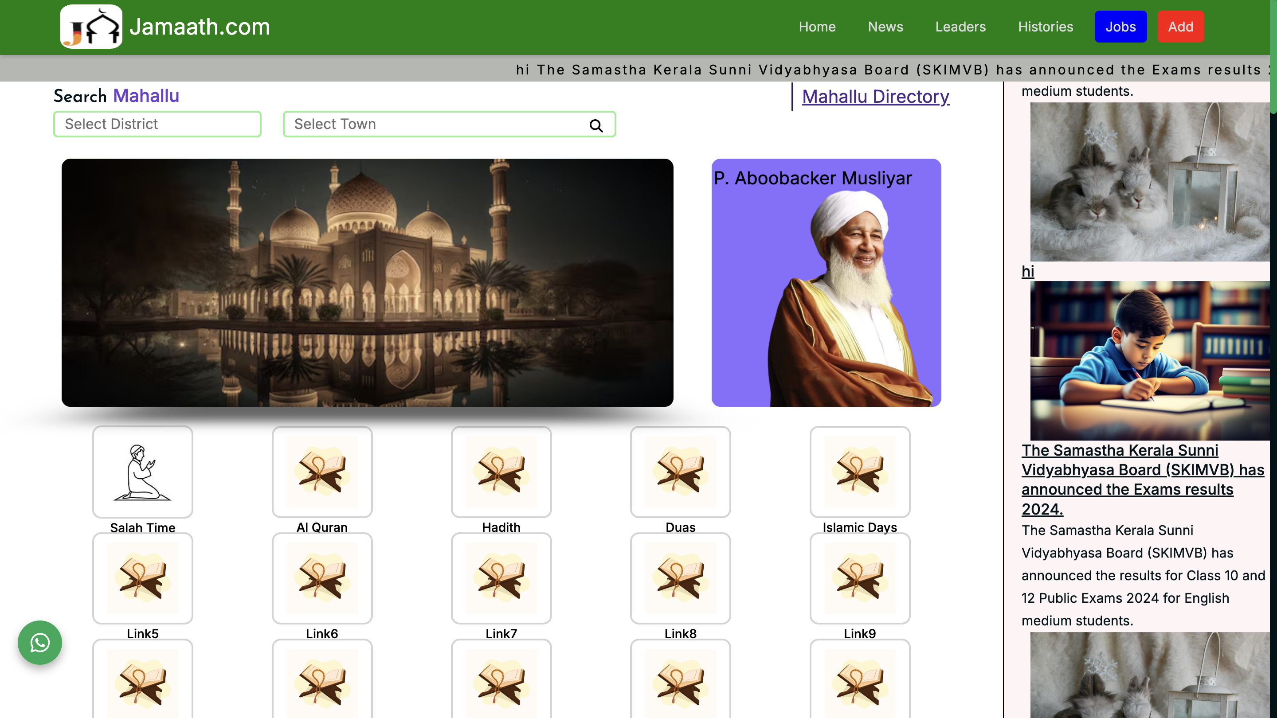Open the Link8 icon
Image resolution: width=1277 pixels, height=718 pixels.
(x=680, y=578)
